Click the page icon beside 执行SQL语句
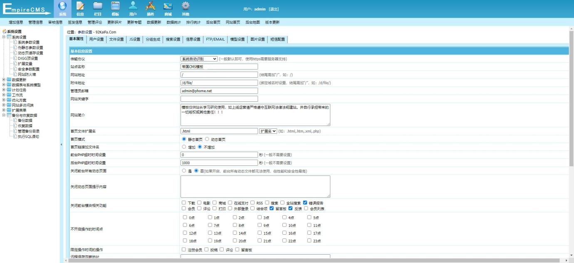Image resolution: width=574 pixels, height=263 pixels. pyautogui.click(x=15, y=136)
